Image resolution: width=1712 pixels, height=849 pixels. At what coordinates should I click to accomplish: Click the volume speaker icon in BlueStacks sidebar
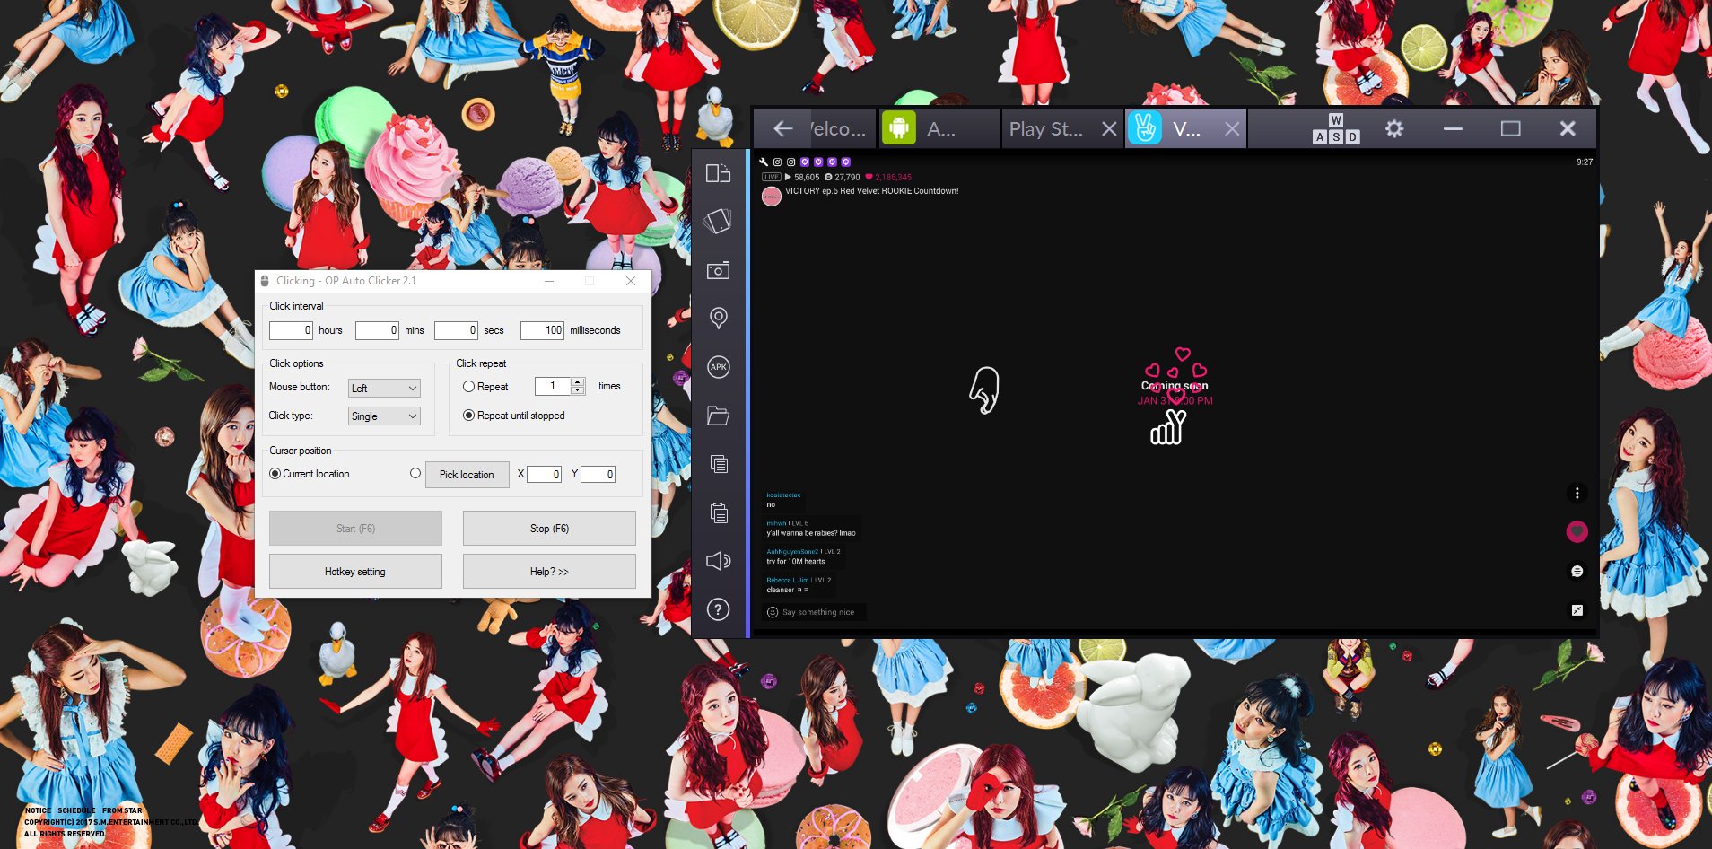coord(718,561)
